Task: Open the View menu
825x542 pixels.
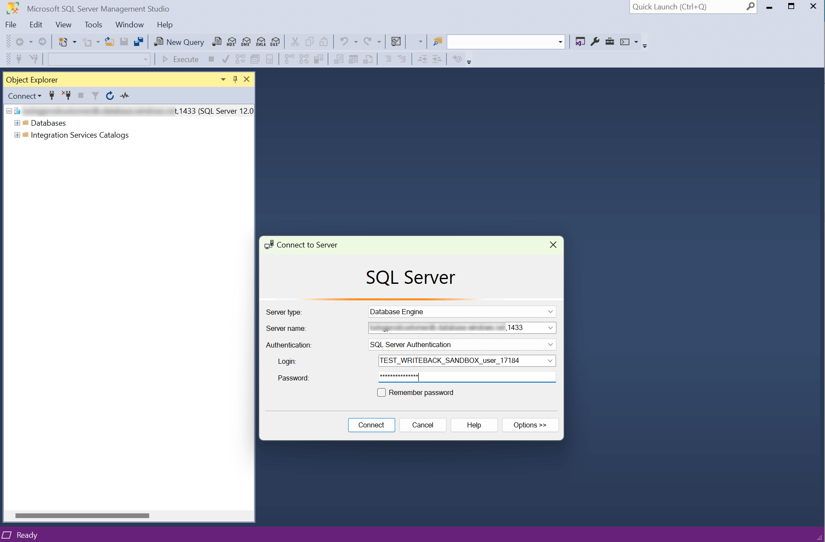Action: tap(63, 25)
